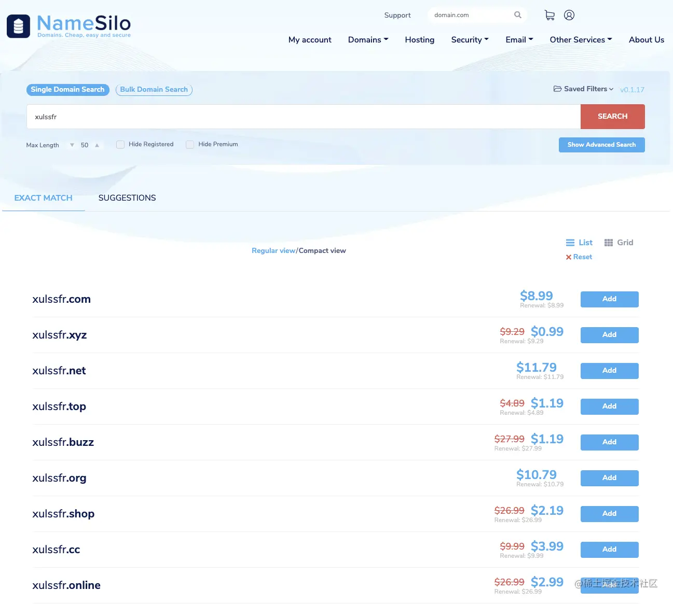Open the user account icon
Viewport: 673px width, 604px height.
pyautogui.click(x=569, y=15)
